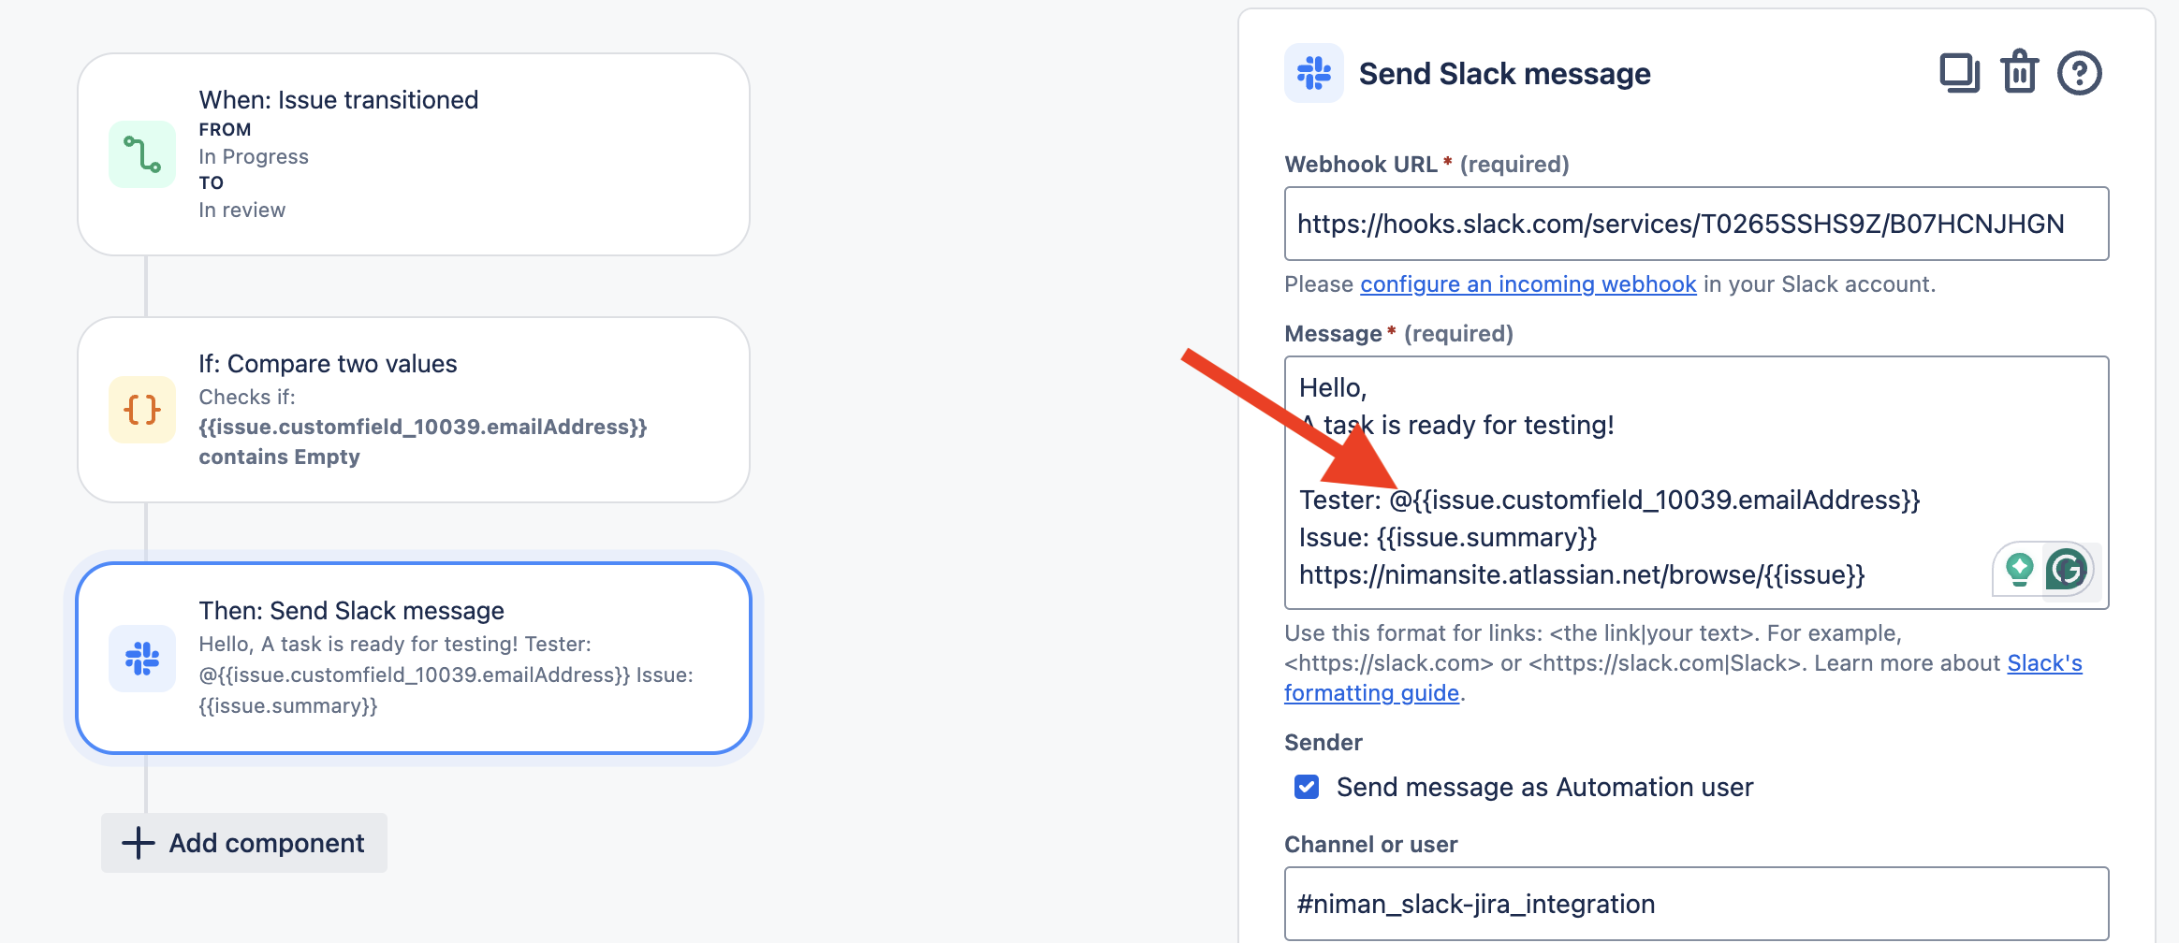Open Slack's formatting guide link
The height and width of the screenshot is (943, 2179).
tap(1683, 678)
